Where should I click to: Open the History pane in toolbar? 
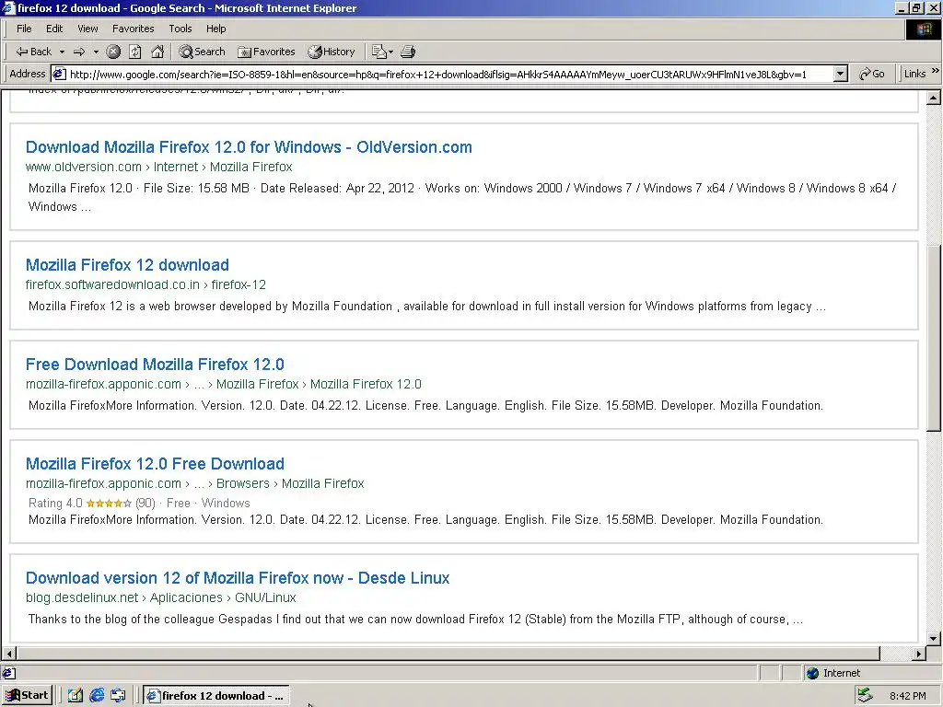point(332,52)
